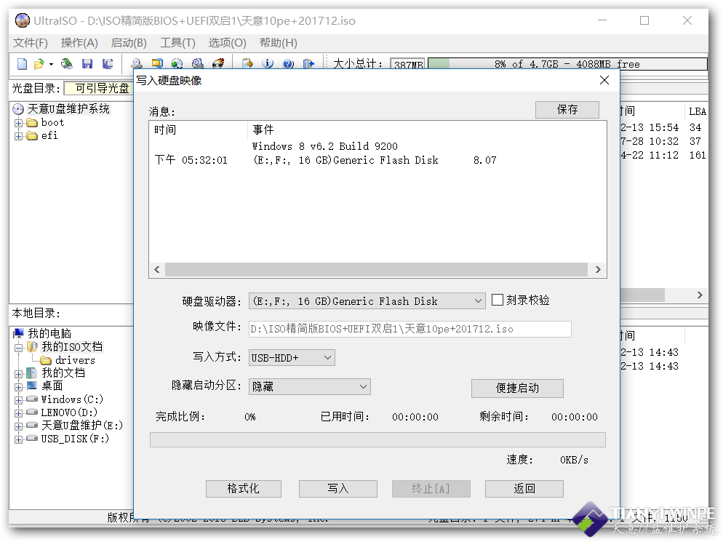Image resolution: width=723 pixels, height=542 pixels.
Task: Click the Exit door toolbar icon
Action: coord(308,63)
